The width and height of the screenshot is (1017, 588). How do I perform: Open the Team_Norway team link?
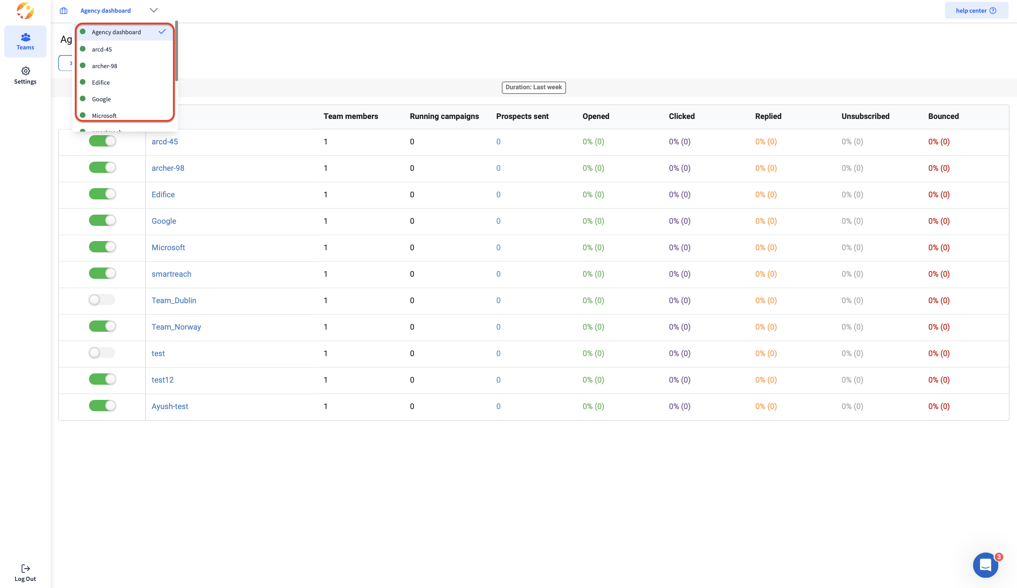[176, 327]
